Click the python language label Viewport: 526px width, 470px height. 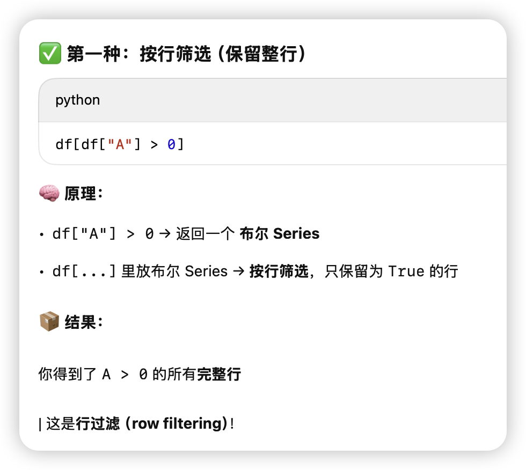tap(77, 100)
